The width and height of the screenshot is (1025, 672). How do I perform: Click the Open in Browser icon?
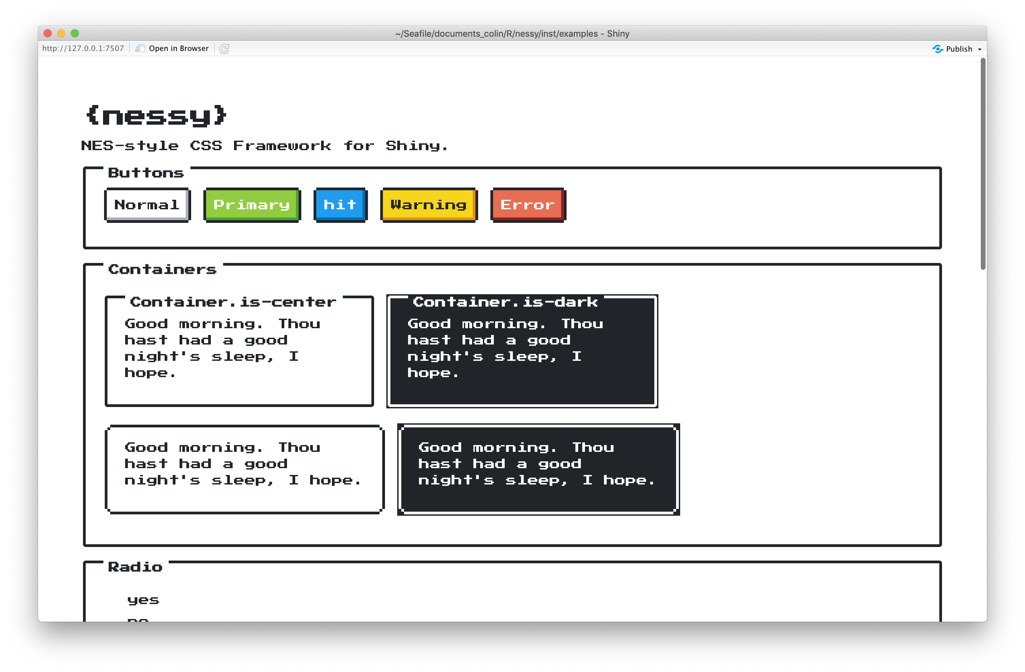[140, 49]
